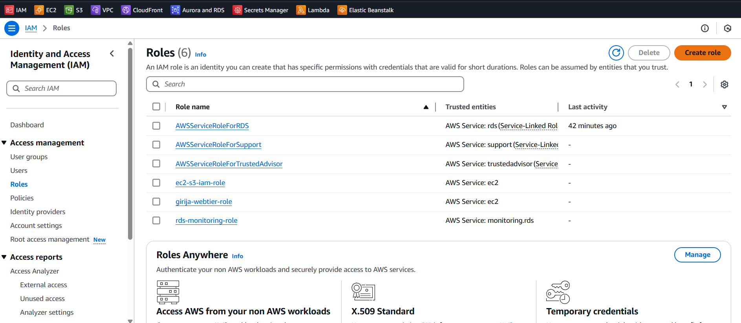Click the Trusted entities column header
The image size is (741, 323).
[470, 107]
